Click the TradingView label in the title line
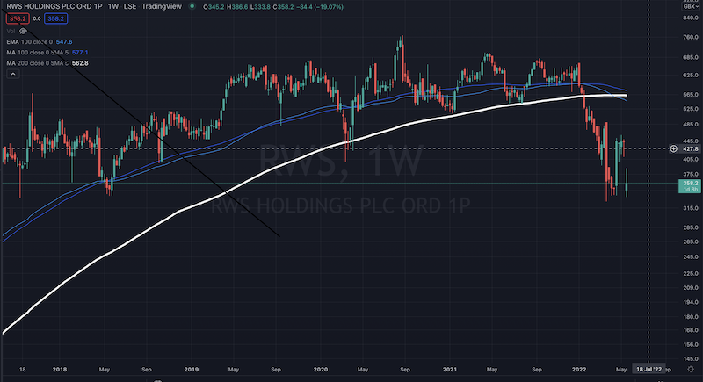This screenshot has width=703, height=382. pos(162,6)
